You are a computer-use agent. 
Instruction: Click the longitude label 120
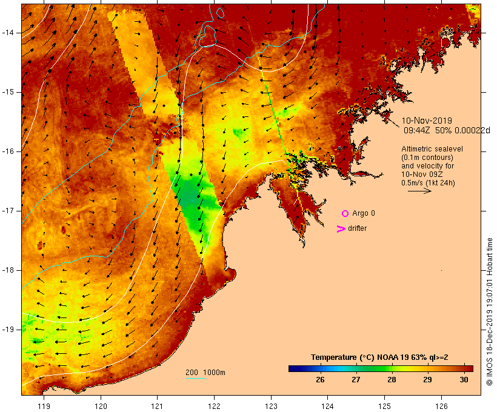[101, 406]
